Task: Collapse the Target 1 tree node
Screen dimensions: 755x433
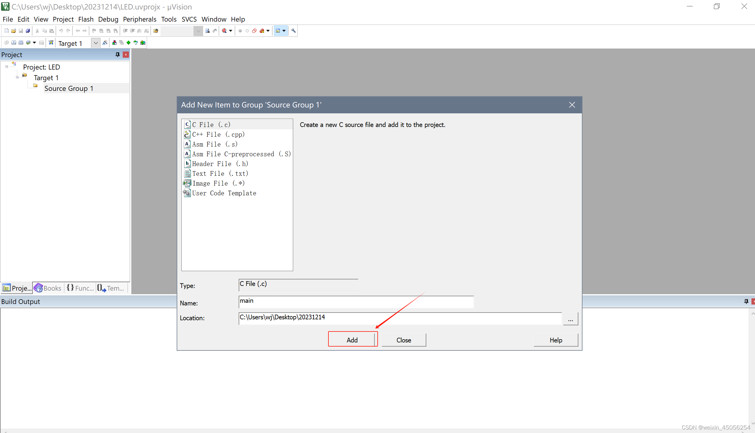Action: tap(17, 77)
